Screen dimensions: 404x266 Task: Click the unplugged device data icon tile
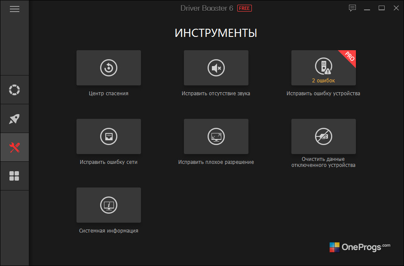pos(324,136)
